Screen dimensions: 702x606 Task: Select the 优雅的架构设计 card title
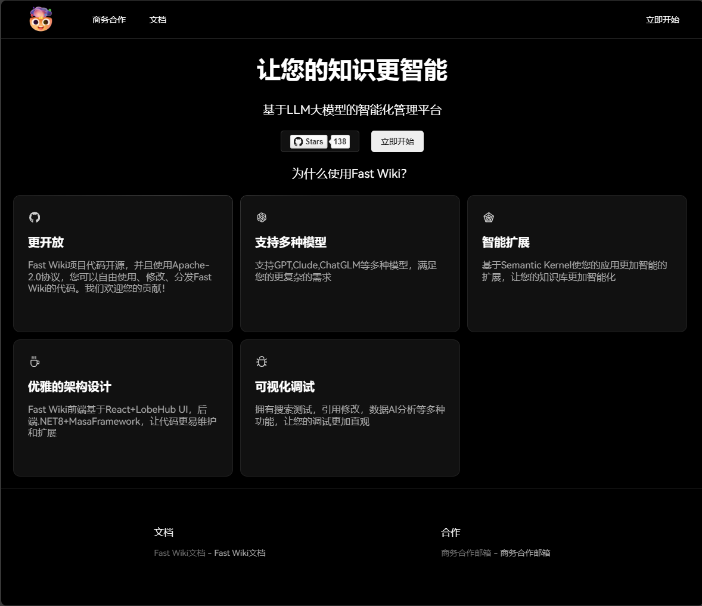point(69,387)
